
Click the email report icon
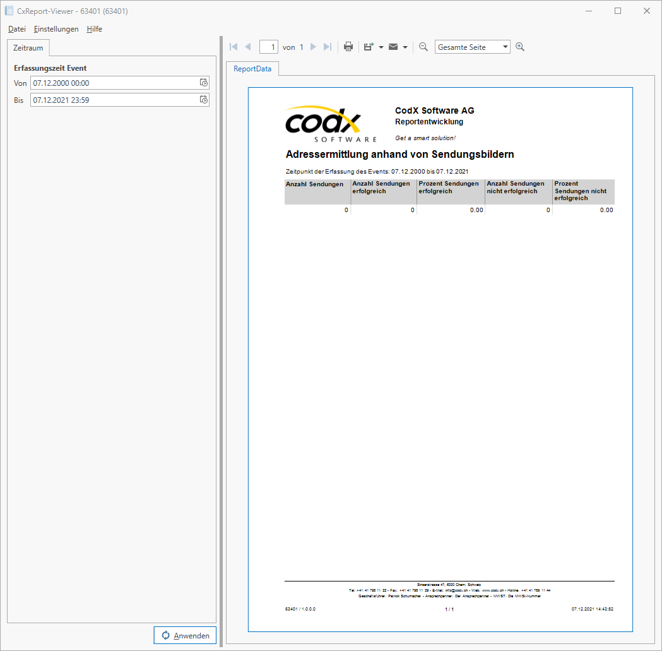(x=393, y=46)
